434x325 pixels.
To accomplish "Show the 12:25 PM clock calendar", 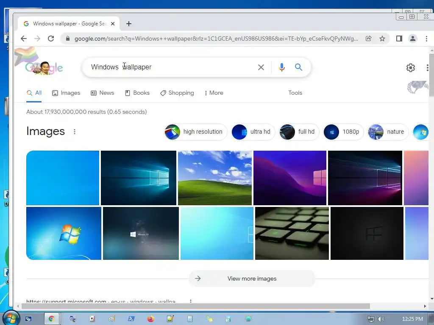I will (x=412, y=319).
